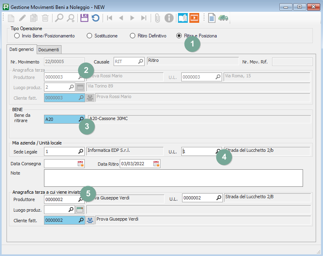Image resolution: width=323 pixels, height=256 pixels.
Task: Open Sede Legale lookup magnifier
Action: pyautogui.click(x=81, y=151)
